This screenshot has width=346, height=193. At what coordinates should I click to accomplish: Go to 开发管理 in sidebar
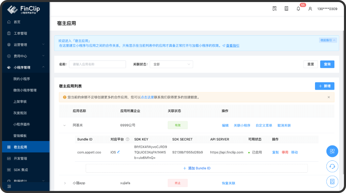pos(20,158)
